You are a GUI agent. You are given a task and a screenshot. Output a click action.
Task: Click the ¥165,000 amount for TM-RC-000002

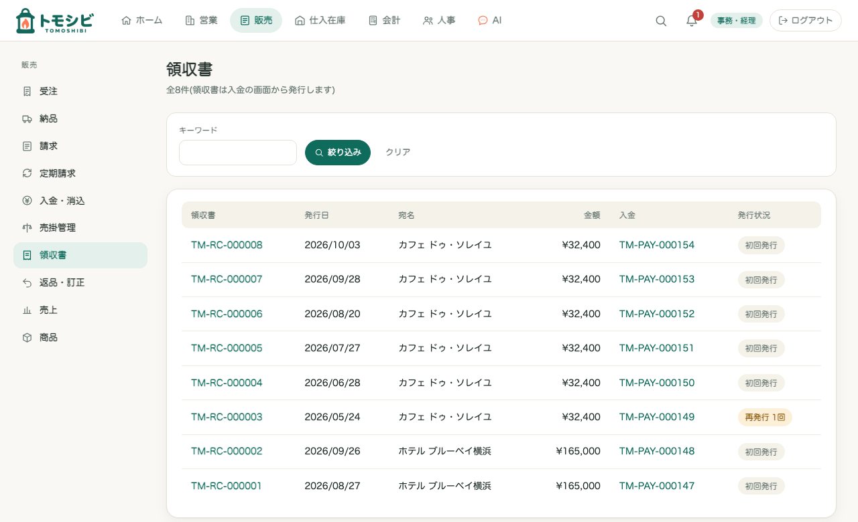click(x=578, y=451)
